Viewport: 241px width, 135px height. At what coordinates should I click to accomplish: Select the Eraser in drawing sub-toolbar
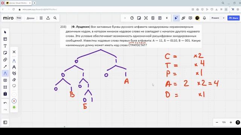point(14,79)
